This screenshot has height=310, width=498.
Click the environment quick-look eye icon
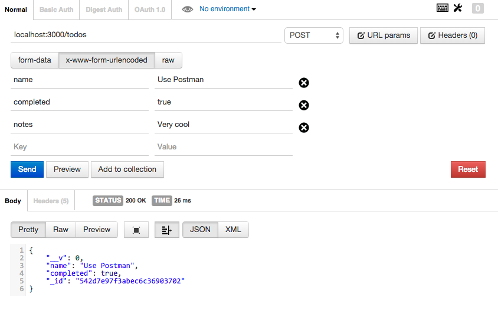[x=188, y=9]
